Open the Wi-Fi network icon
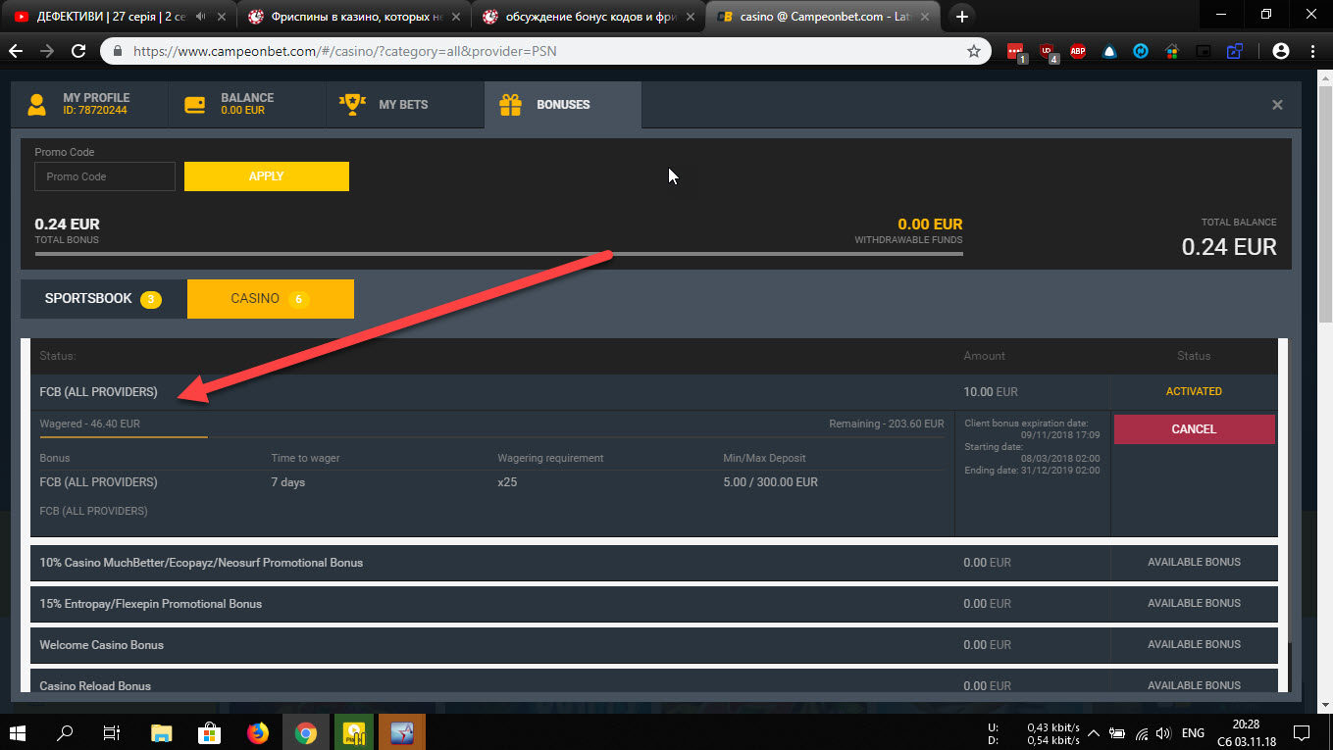Screen dimensions: 1333x750 click(1142, 732)
